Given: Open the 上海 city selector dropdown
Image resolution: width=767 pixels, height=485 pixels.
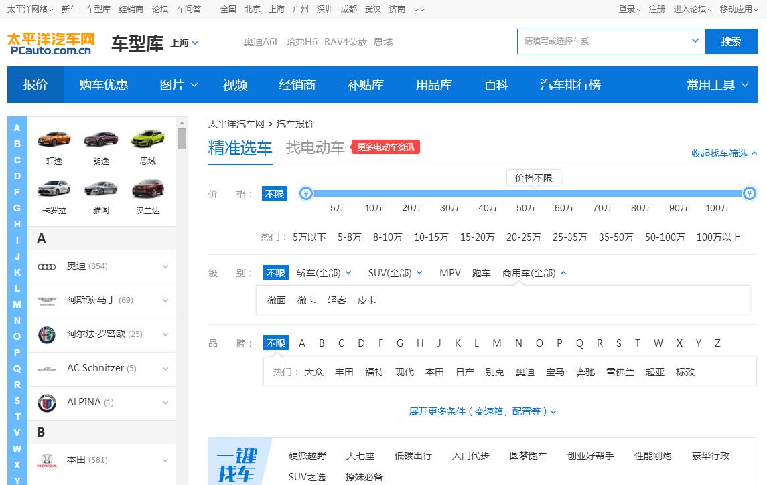Looking at the screenshot, I should tap(185, 43).
